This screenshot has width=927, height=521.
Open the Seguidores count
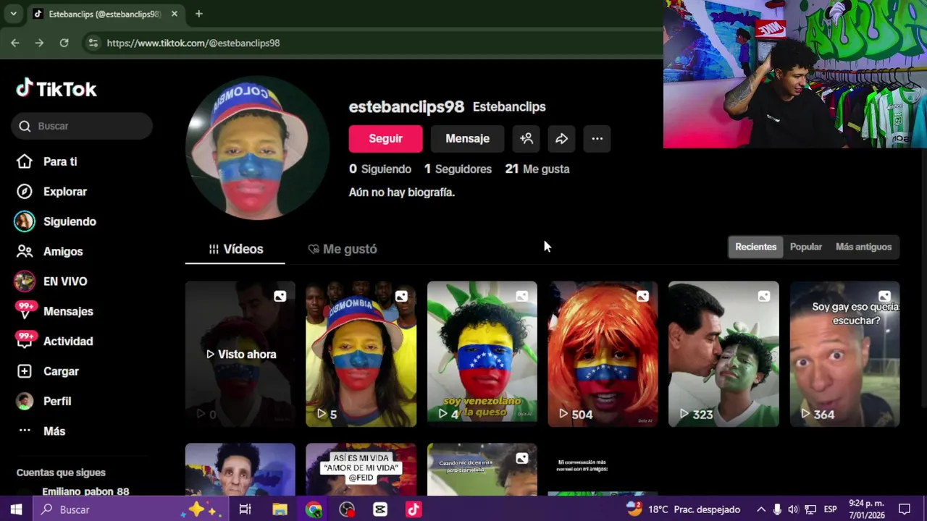[458, 169]
